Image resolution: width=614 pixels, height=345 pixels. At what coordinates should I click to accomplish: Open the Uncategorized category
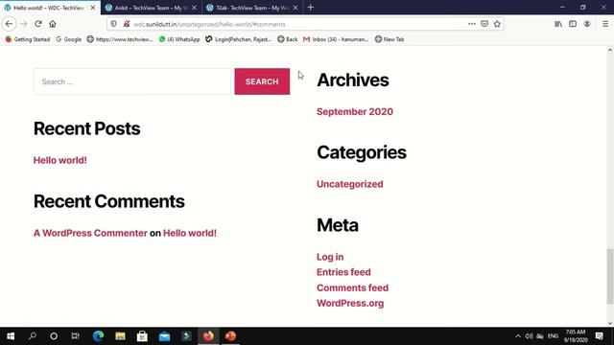[x=349, y=184]
